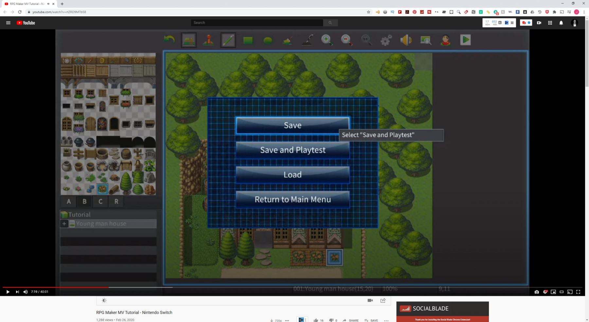Image resolution: width=589 pixels, height=322 pixels.
Task: Bookmark the page with the star icon
Action: coord(368,12)
